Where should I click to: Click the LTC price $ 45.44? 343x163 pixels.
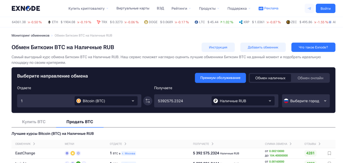pyautogui.click(x=213, y=22)
